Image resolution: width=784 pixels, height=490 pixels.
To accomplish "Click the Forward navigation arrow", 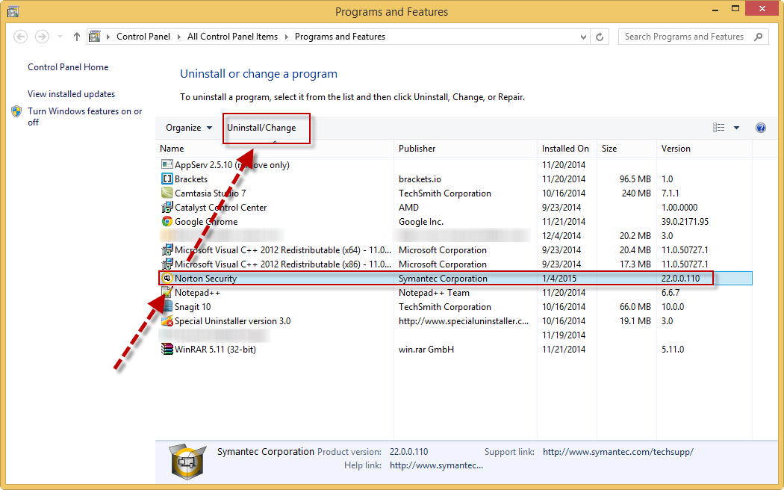I will [x=42, y=37].
